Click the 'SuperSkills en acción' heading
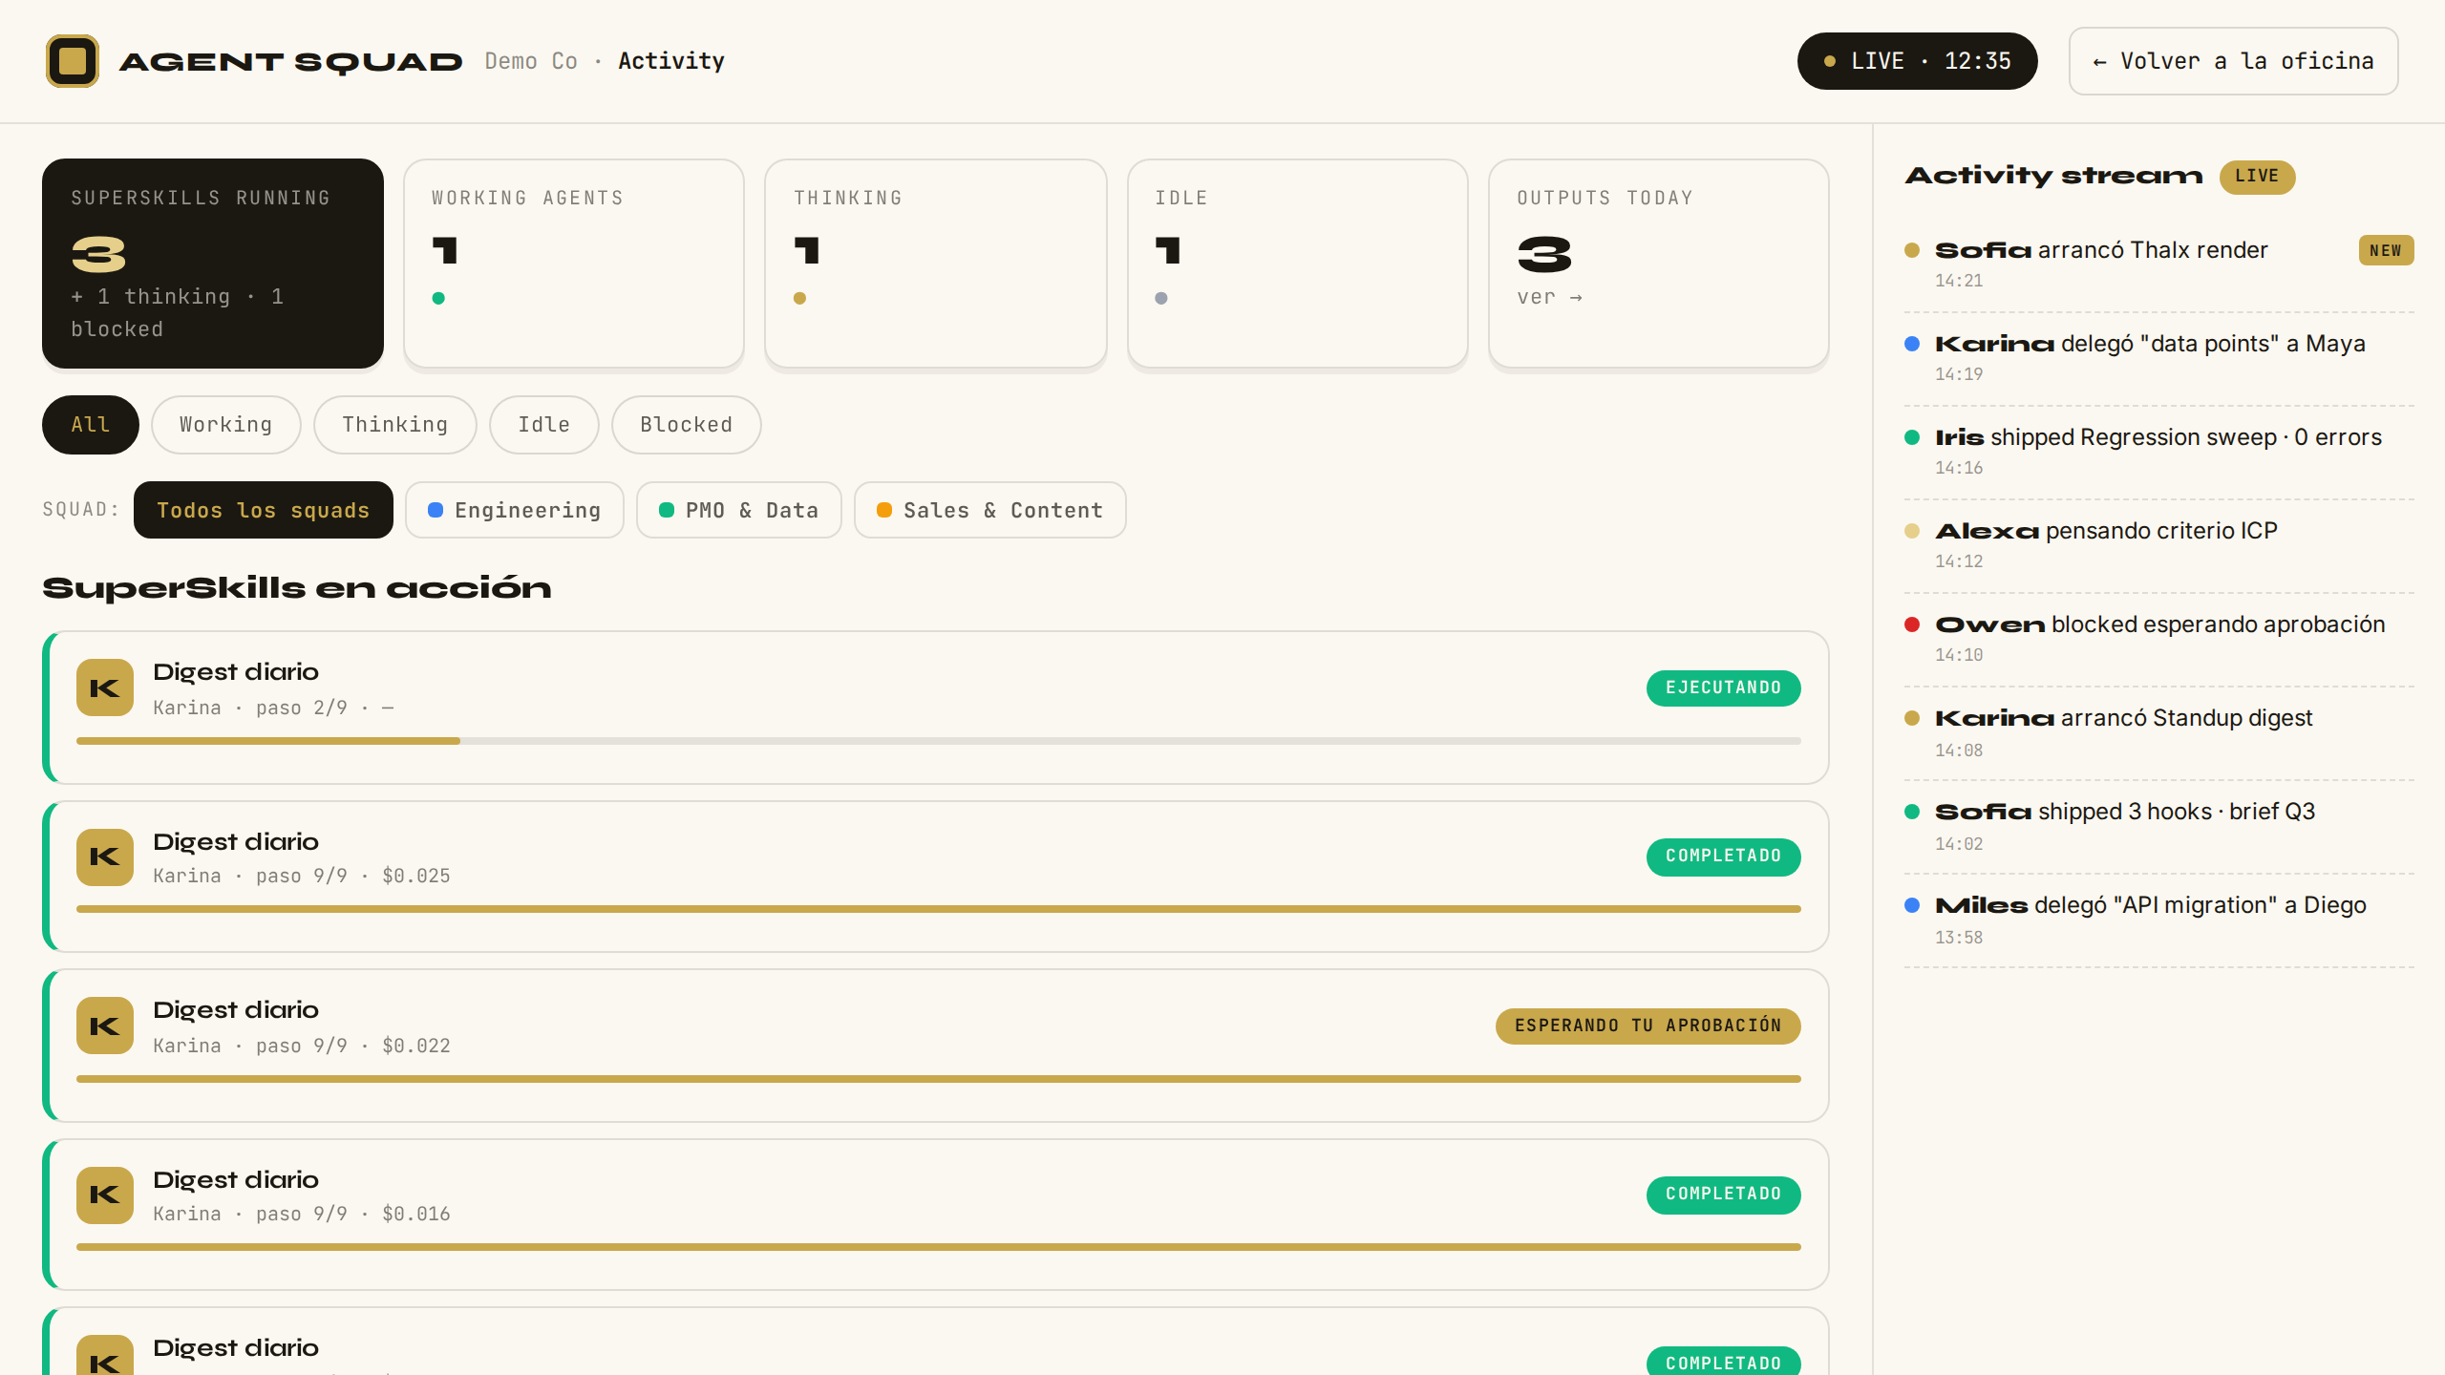 point(297,588)
